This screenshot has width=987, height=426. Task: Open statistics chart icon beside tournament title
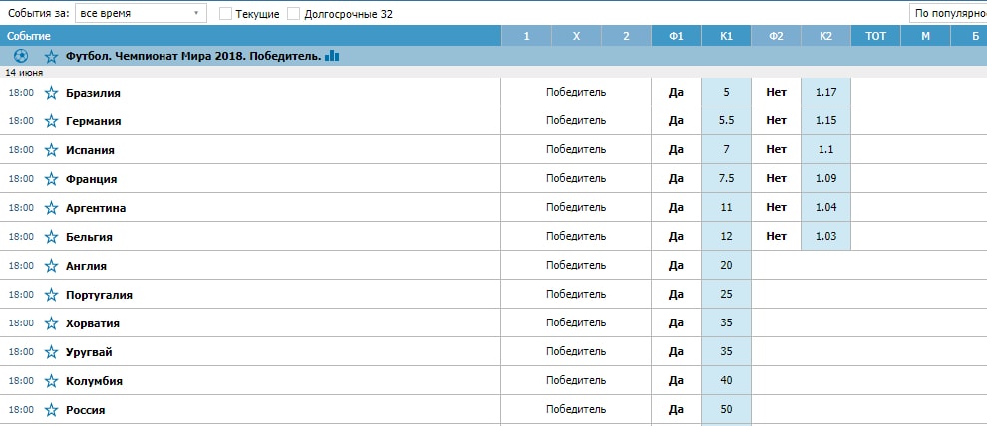point(332,57)
